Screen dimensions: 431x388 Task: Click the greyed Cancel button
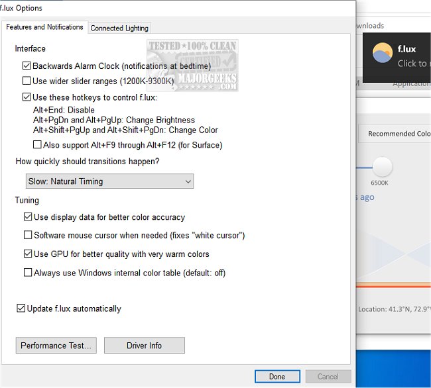pyautogui.click(x=328, y=377)
